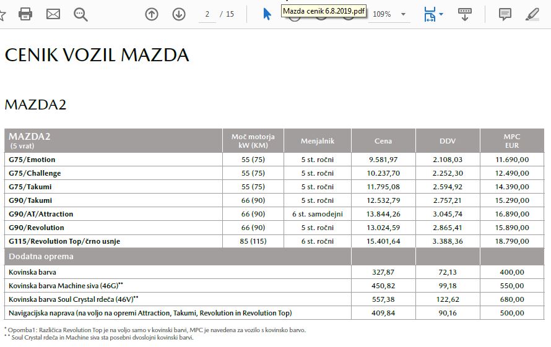Click the DDV value 2.865,41
Screen dimensions: 551x347
click(448, 228)
